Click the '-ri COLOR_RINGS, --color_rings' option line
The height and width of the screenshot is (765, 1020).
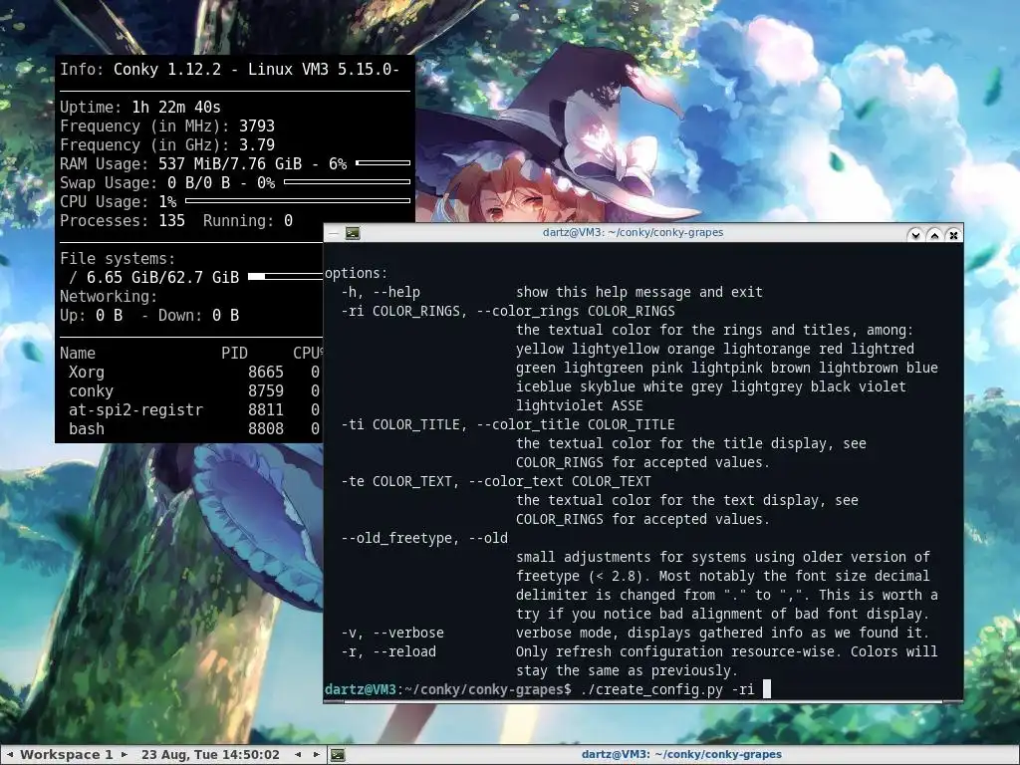point(508,311)
